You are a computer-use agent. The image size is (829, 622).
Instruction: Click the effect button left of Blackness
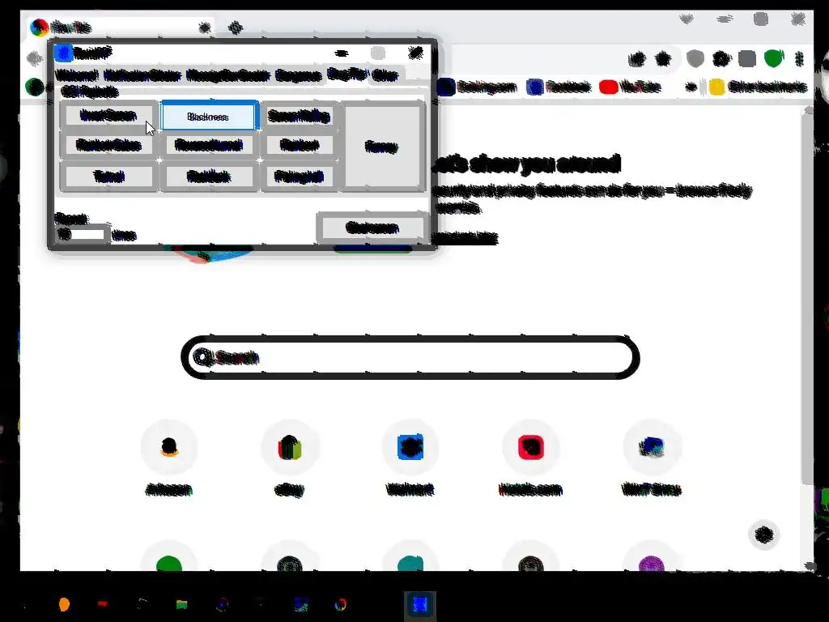pyautogui.click(x=108, y=115)
